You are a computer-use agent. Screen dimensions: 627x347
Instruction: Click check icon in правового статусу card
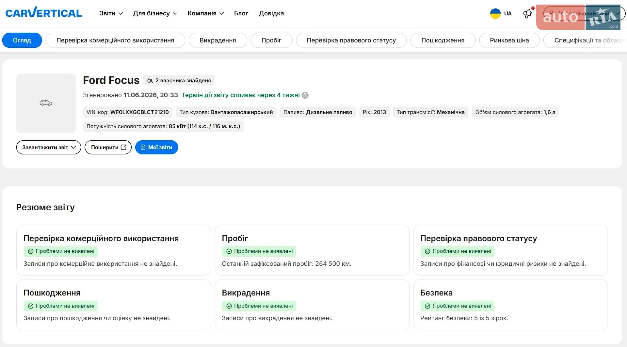[427, 251]
